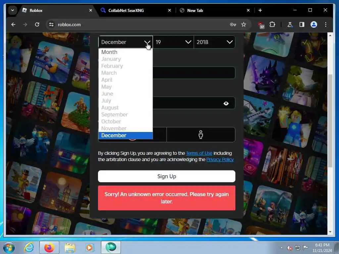Select highlighted December option

pos(125,135)
